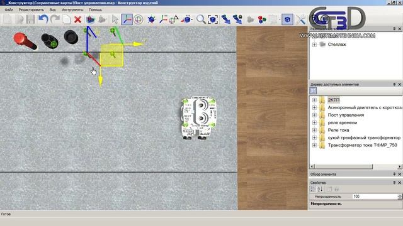The height and width of the screenshot is (226, 403).
Task: Select the 2КТП tree item
Action: 334,100
